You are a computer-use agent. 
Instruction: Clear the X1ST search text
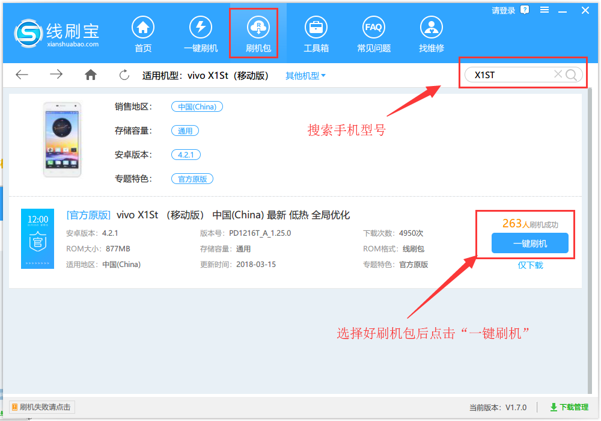click(558, 75)
